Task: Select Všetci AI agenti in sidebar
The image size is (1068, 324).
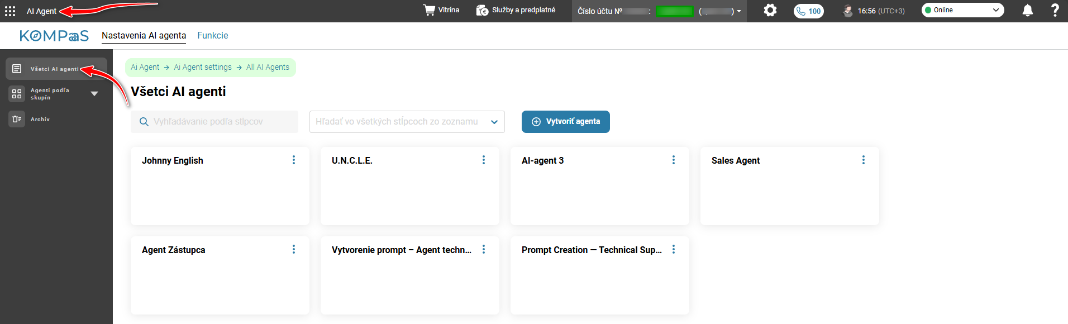Action: 55,69
